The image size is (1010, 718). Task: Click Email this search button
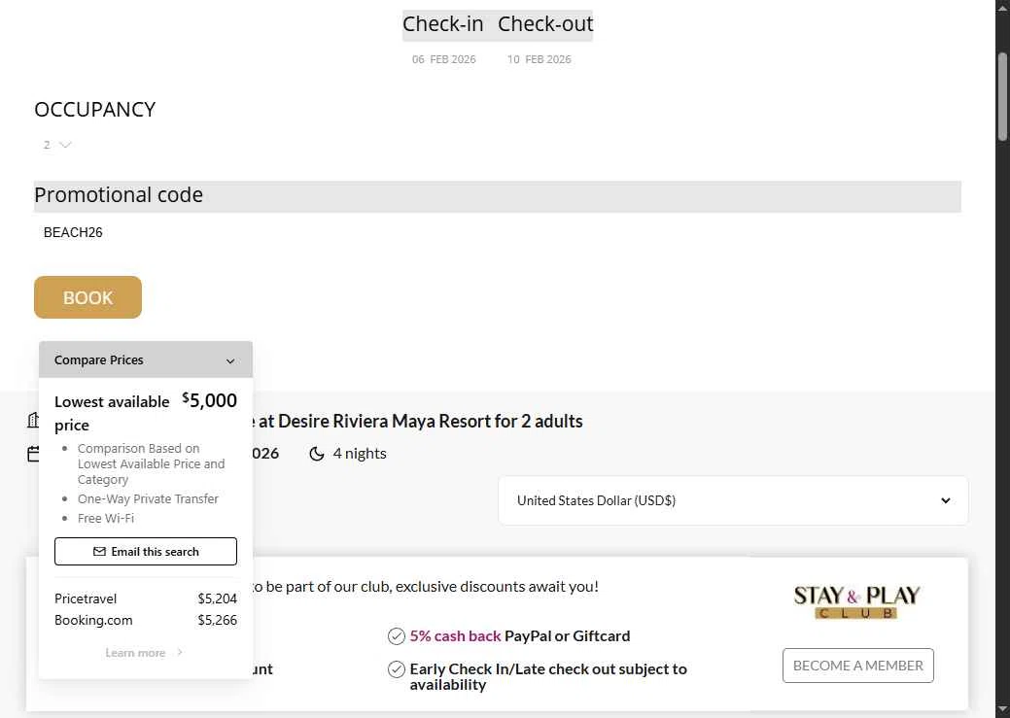(146, 552)
